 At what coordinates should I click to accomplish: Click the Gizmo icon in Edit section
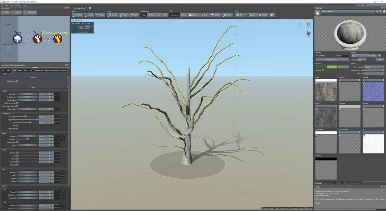pos(228,14)
